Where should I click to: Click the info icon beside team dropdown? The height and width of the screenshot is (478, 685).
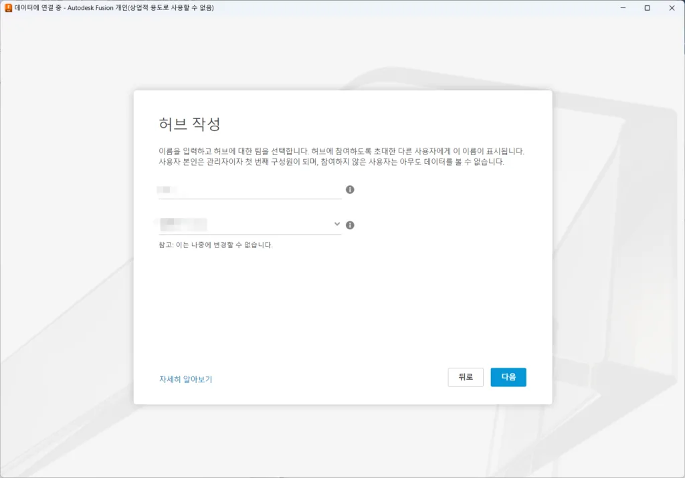point(350,225)
